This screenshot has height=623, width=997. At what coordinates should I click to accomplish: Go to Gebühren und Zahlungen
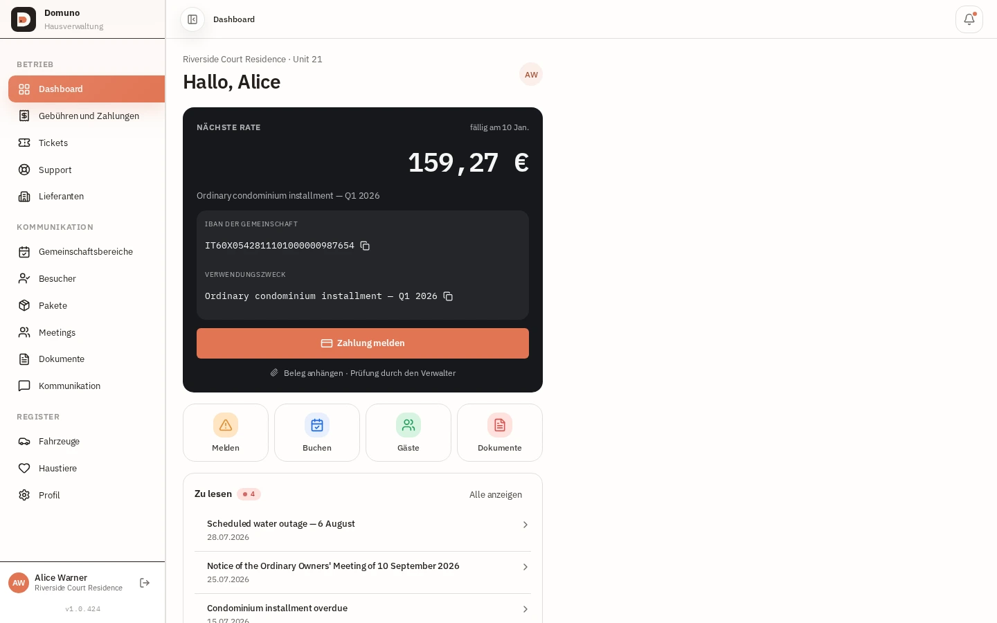(87, 116)
